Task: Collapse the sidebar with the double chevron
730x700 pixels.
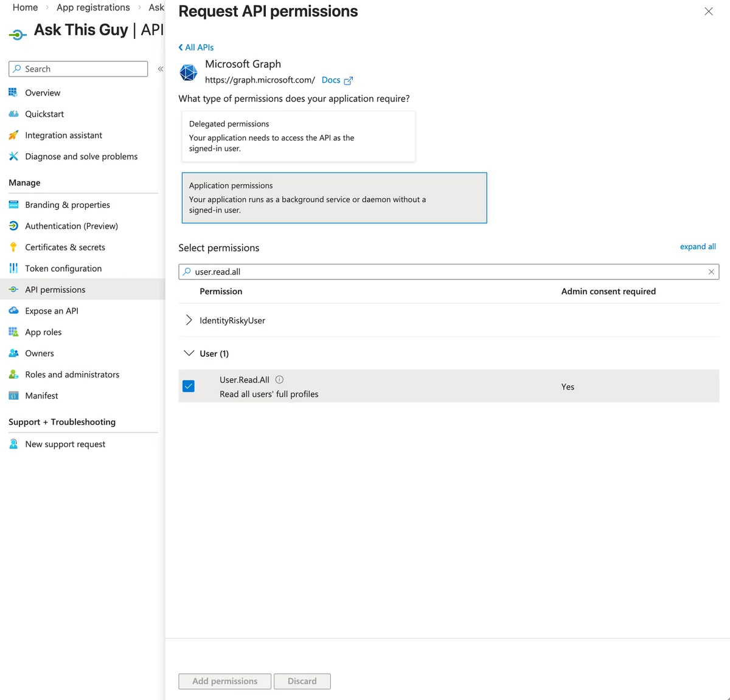Action: click(161, 69)
